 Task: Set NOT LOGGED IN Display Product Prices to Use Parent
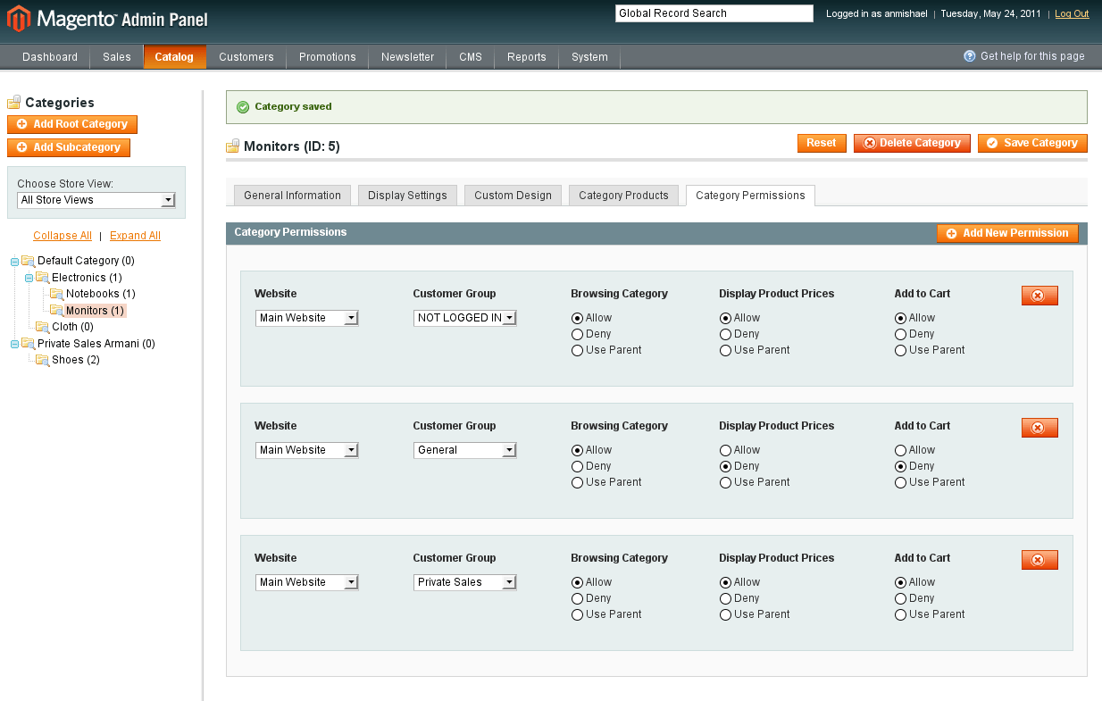725,350
